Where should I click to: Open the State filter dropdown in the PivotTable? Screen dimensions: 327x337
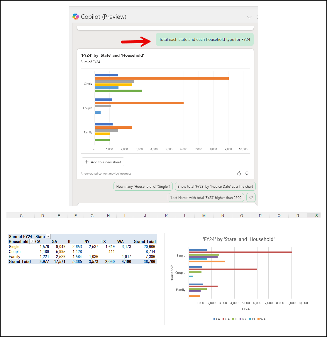click(x=48, y=236)
